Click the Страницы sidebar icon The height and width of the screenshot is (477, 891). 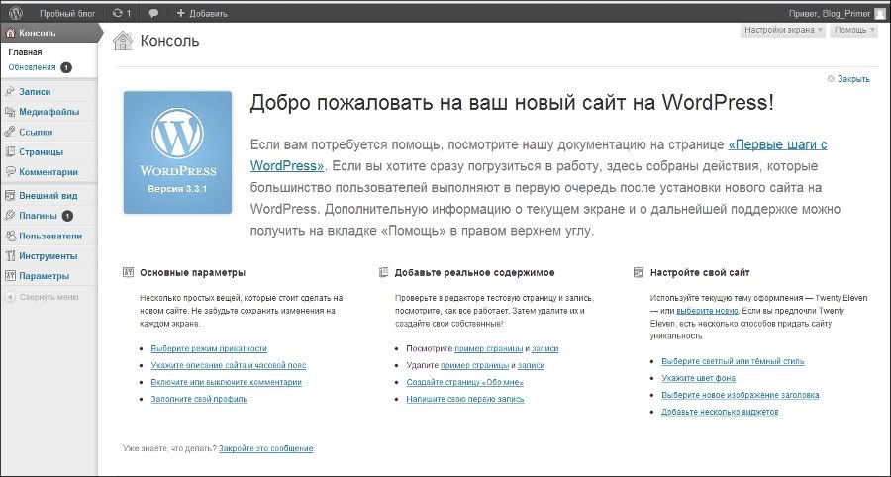click(x=10, y=152)
